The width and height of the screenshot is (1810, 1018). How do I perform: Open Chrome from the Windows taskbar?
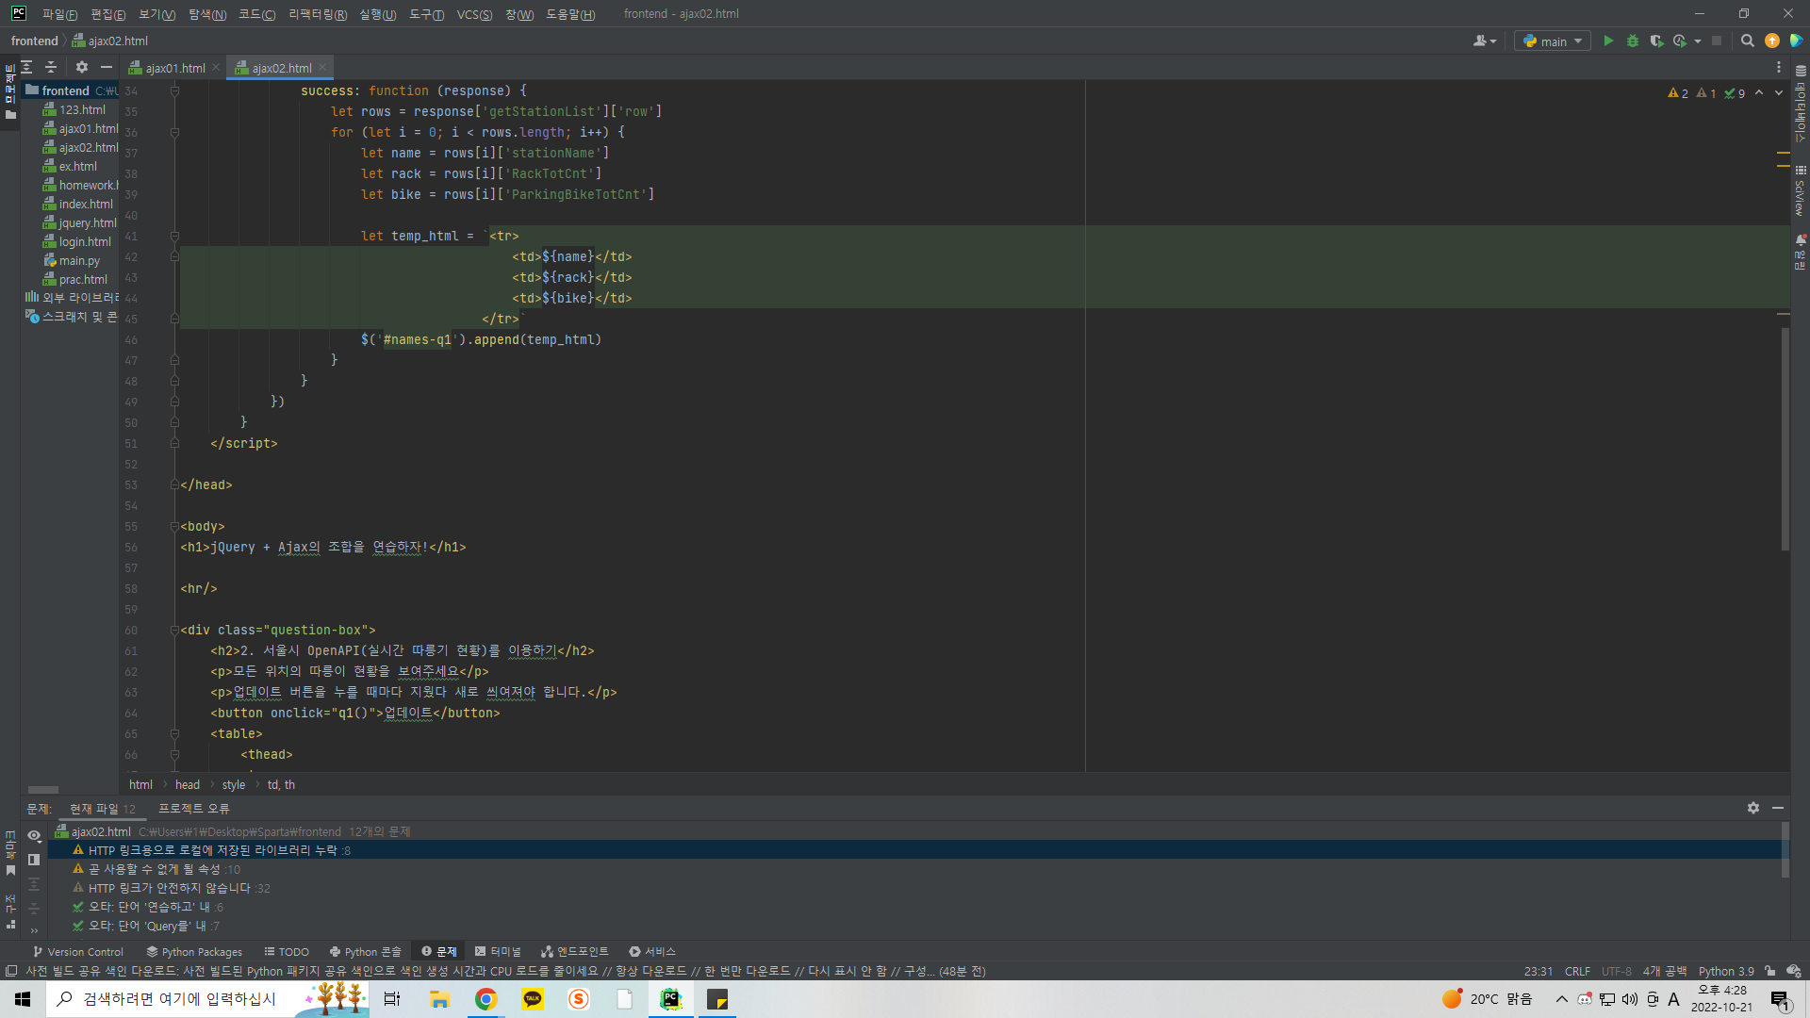pyautogui.click(x=485, y=999)
